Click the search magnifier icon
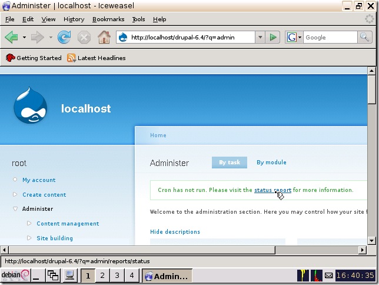This screenshot has width=379, height=285. click(x=364, y=37)
